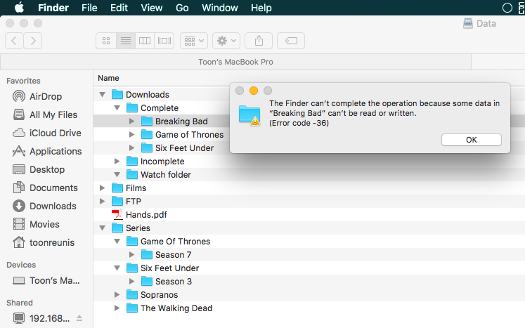Screen dimensions: 525x328
Task: Open Documents from the sidebar
Action: pyautogui.click(x=45, y=188)
